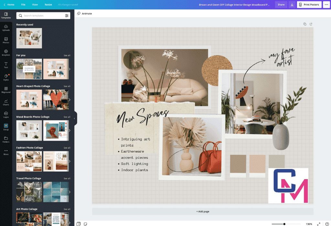This screenshot has height=226, width=331.
Task: Open the File menu
Action: tap(23, 5)
